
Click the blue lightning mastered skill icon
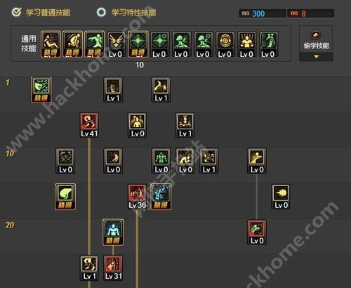pos(161,197)
